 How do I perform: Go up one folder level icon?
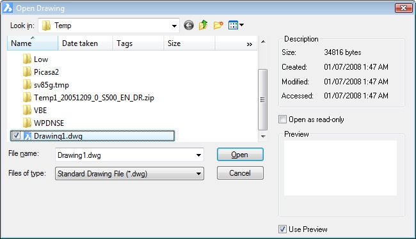click(x=204, y=25)
